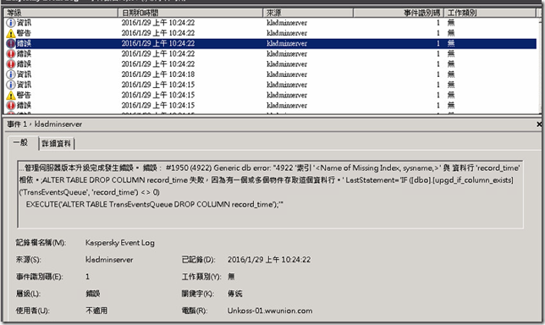
Task: Click the 來源(S) value kladminserver
Action: [x=109, y=260]
